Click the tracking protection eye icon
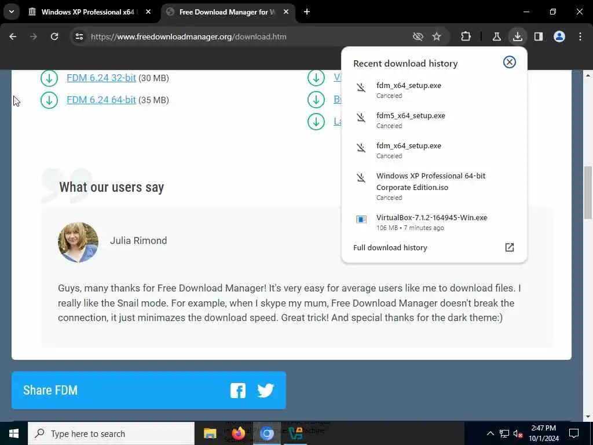The image size is (593, 445). tap(418, 37)
